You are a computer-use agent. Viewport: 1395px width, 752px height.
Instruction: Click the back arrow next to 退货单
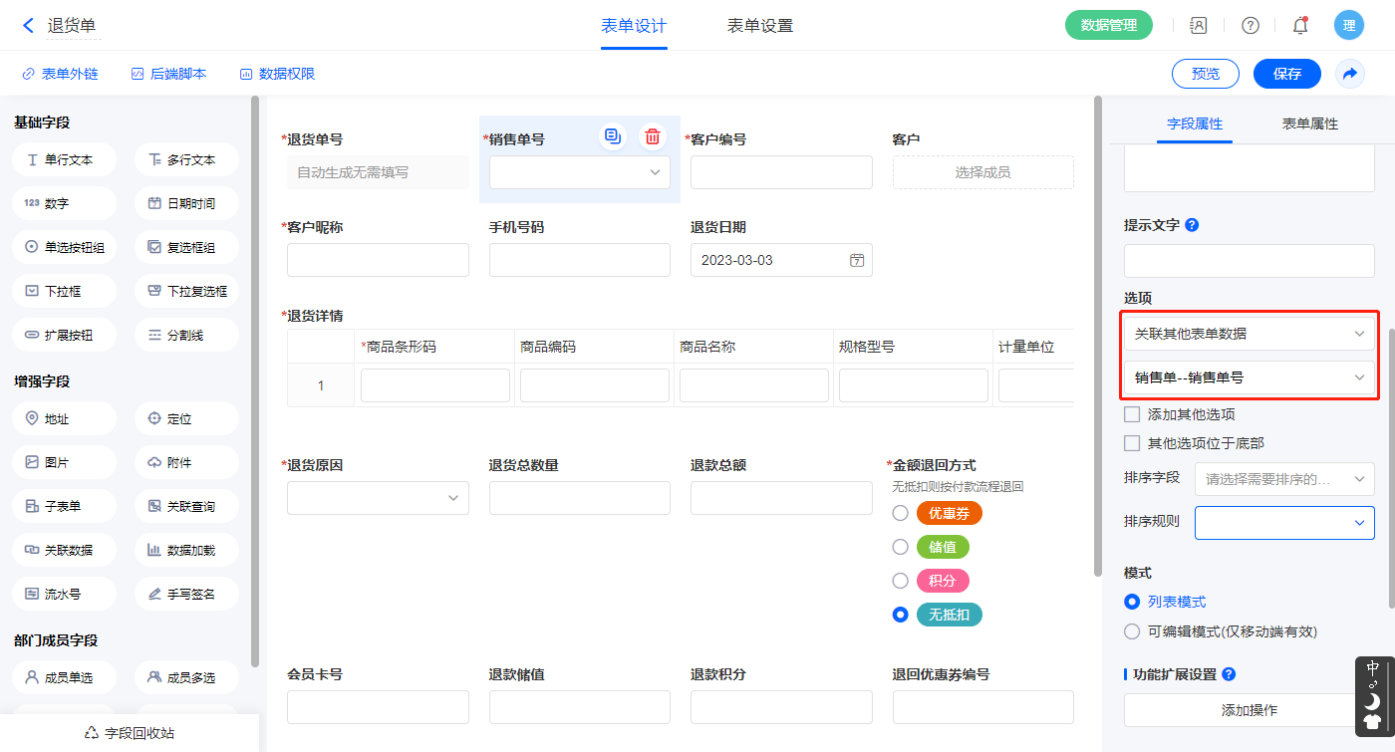coord(28,26)
